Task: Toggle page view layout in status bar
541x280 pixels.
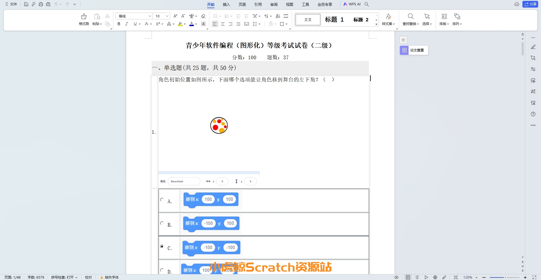Action: point(408,277)
